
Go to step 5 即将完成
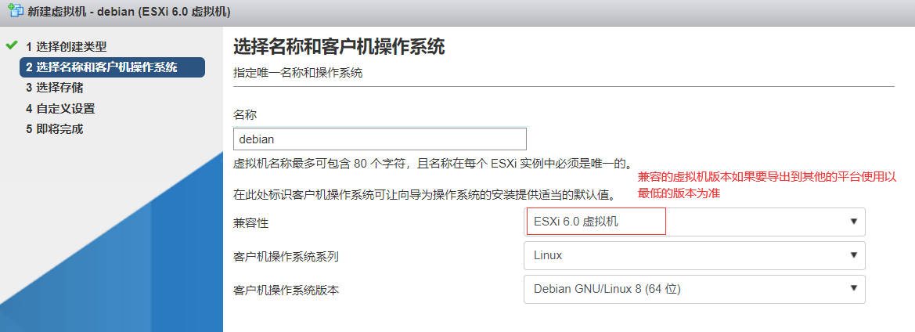(54, 128)
